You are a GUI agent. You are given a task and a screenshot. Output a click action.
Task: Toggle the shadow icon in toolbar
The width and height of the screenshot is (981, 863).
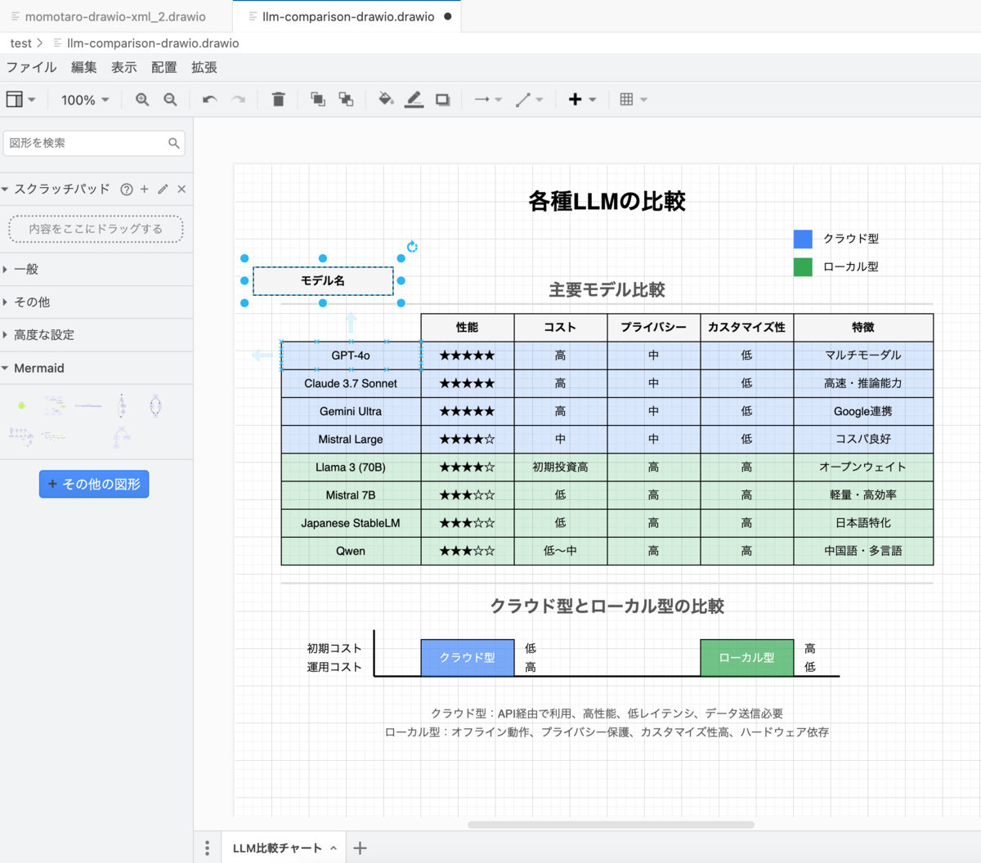(x=442, y=100)
